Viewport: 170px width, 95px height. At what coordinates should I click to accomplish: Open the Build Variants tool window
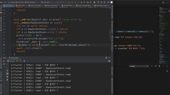click(1, 63)
